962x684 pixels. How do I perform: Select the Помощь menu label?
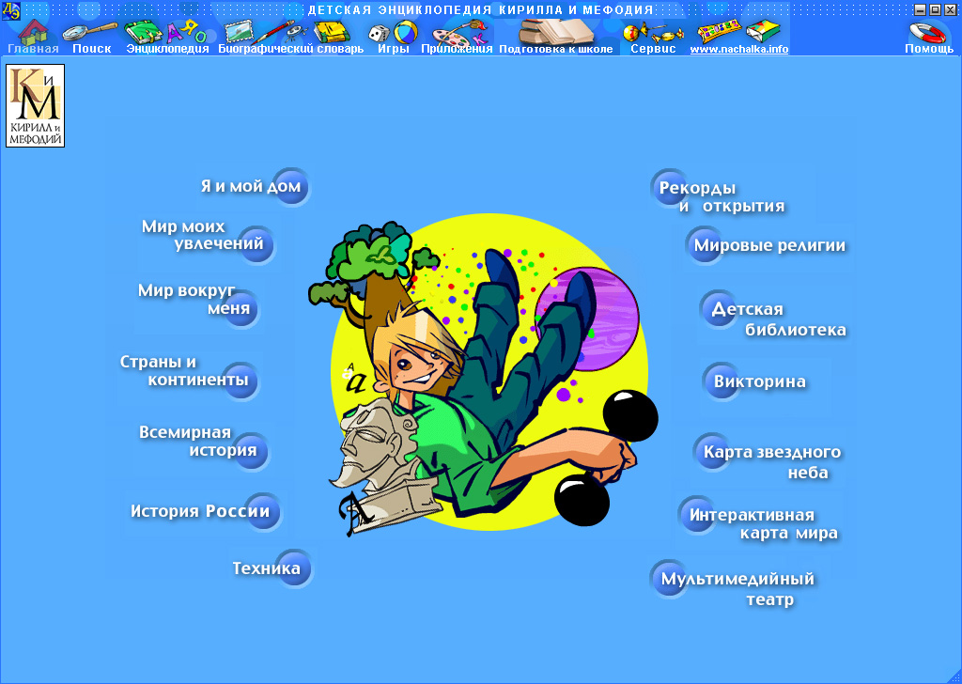929,49
